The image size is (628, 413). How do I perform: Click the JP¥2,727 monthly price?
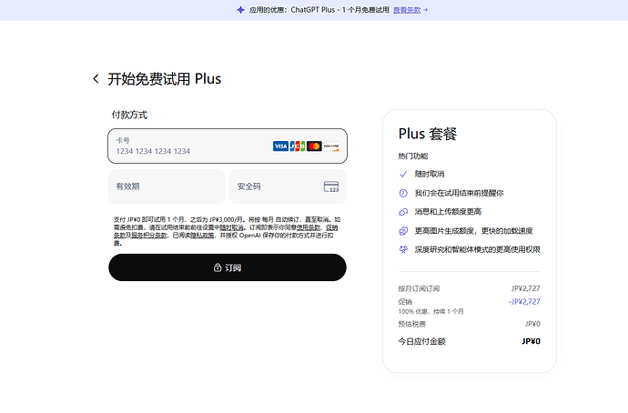(525, 288)
